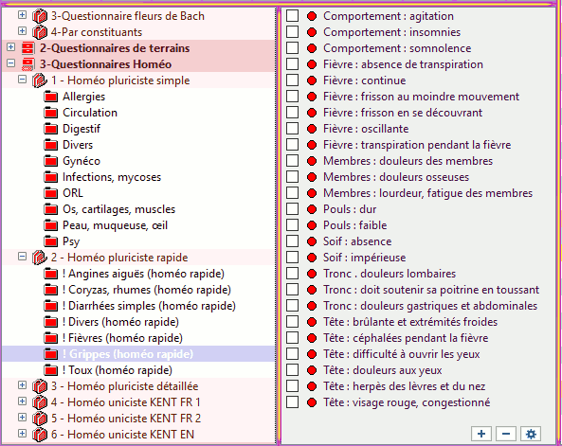This screenshot has width=562, height=446.
Task: Open the Fièvres (homéo rapide) questionnaire
Action: 122,338
